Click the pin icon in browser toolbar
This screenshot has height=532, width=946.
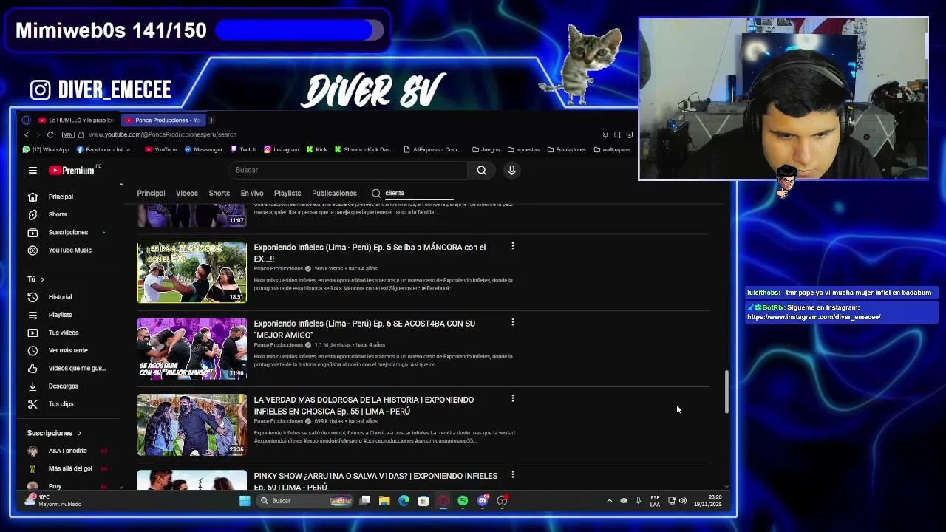point(605,134)
